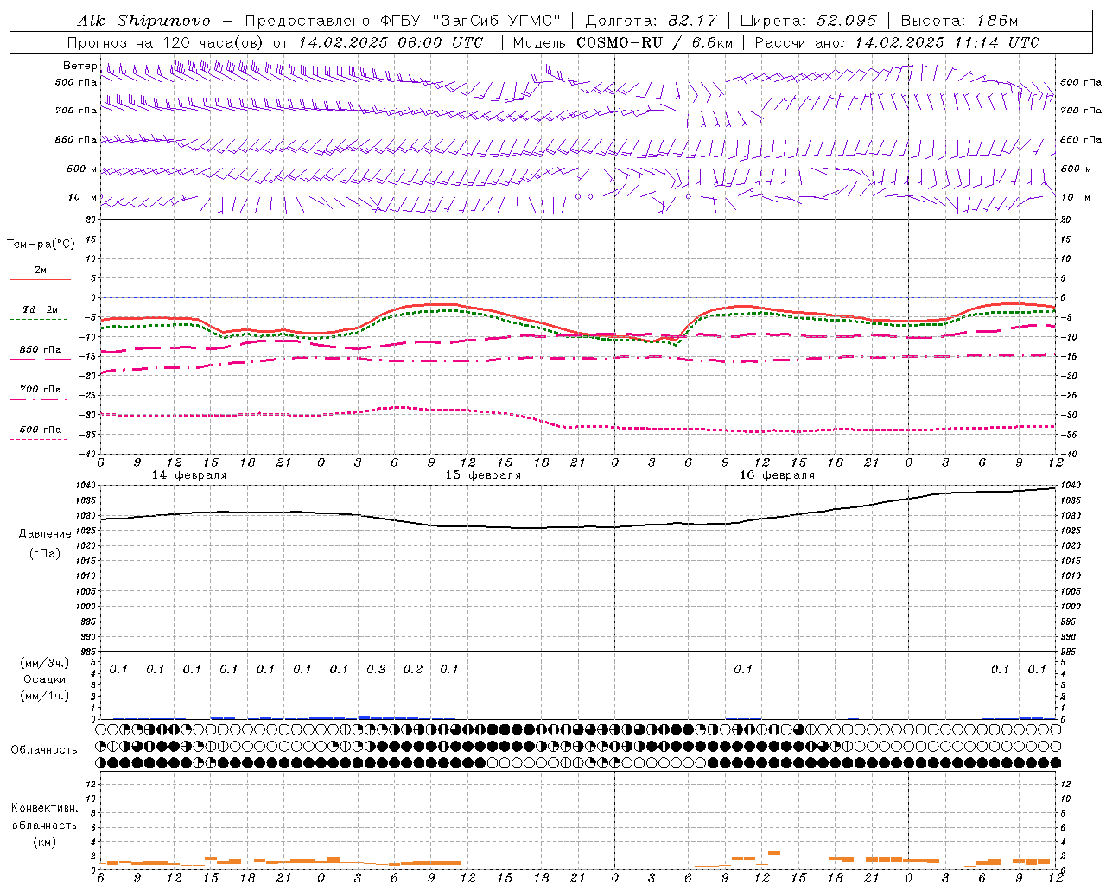Click the 0.3 precipitation amount
Viewport: 1106px width, 885px height.
click(x=376, y=669)
